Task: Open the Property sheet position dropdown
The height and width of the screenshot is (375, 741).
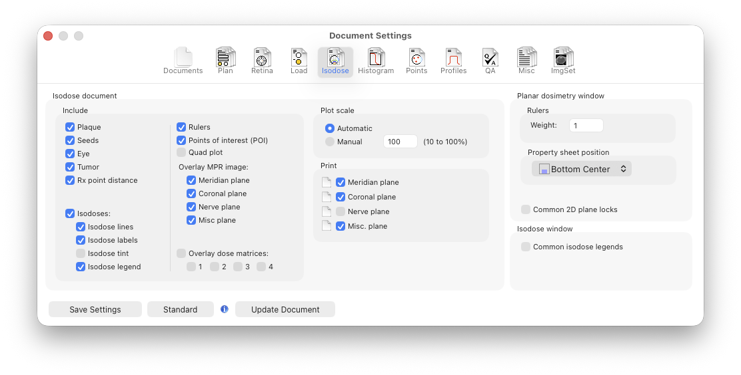Action: coord(582,169)
